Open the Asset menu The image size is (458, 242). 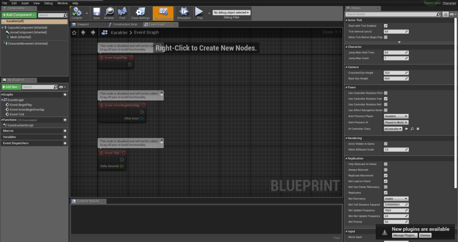(25, 3)
